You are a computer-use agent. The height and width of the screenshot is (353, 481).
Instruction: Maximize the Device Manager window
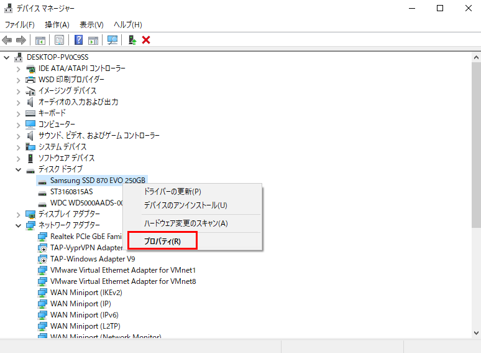(x=440, y=8)
